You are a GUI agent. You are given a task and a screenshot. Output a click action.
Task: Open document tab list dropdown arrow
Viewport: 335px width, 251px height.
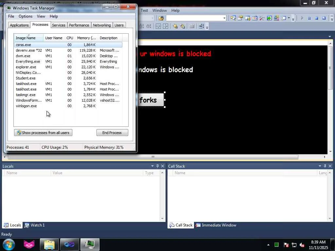coord(330,37)
